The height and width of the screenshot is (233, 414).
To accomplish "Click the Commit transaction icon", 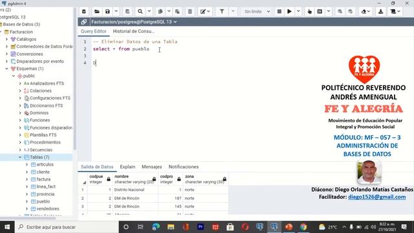I will (x=340, y=12).
